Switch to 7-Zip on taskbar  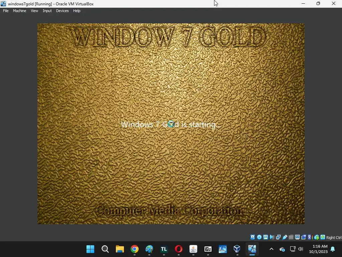tap(208, 249)
